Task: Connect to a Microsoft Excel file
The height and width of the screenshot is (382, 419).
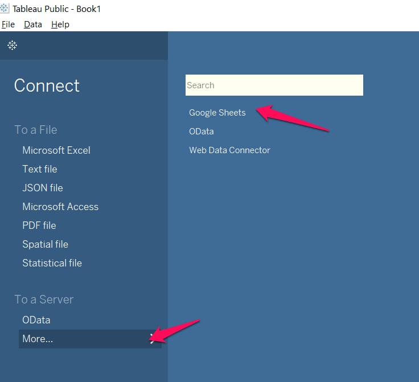Action: [56, 150]
